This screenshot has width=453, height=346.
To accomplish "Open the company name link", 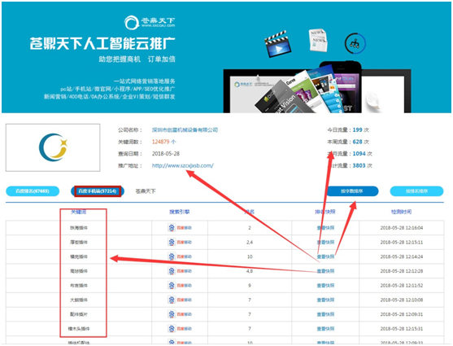I will click(x=185, y=130).
